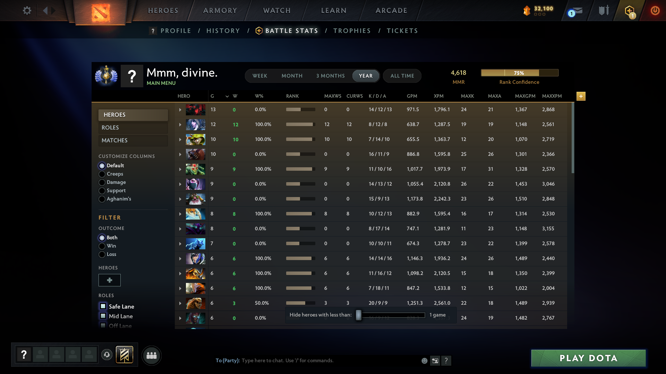Expand the Medusa row chevron
The width and height of the screenshot is (666, 374).
(x=180, y=169)
